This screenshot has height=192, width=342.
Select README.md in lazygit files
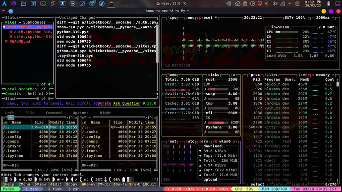click(17, 42)
